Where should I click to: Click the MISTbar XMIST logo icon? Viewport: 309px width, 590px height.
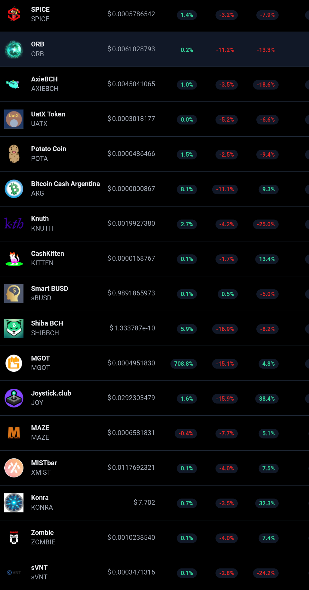coord(14,468)
